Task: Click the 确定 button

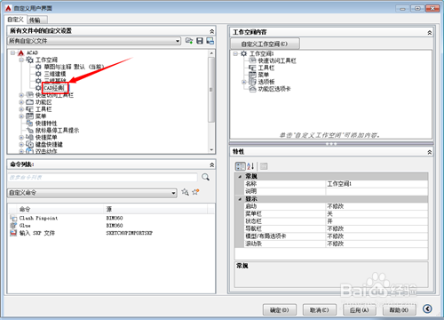Action: coord(280,310)
